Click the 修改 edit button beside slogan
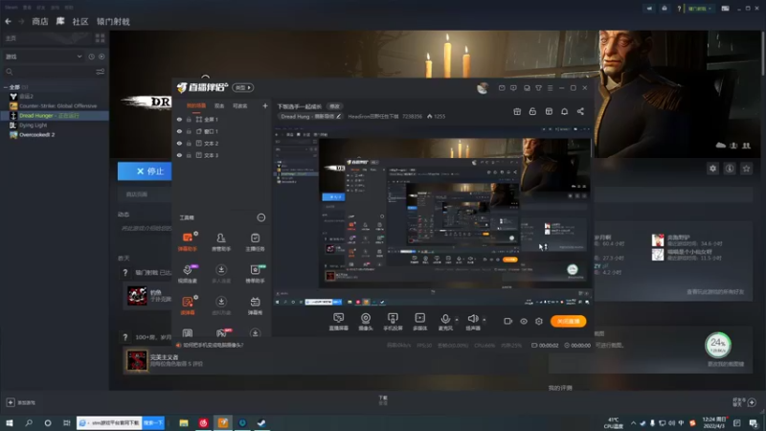 pyautogui.click(x=334, y=106)
